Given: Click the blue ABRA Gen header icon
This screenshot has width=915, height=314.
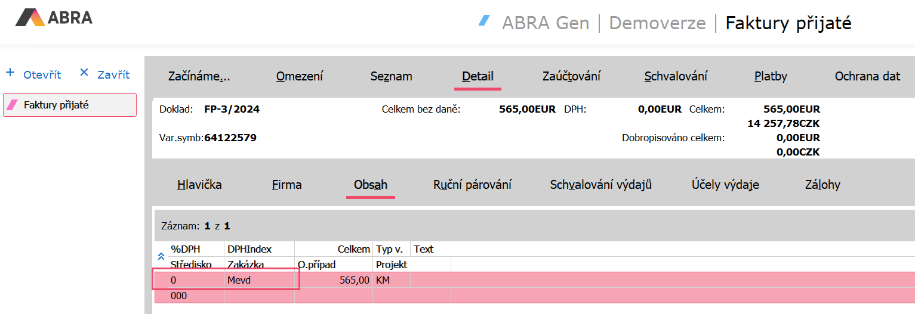Looking at the screenshot, I should click(x=484, y=21).
